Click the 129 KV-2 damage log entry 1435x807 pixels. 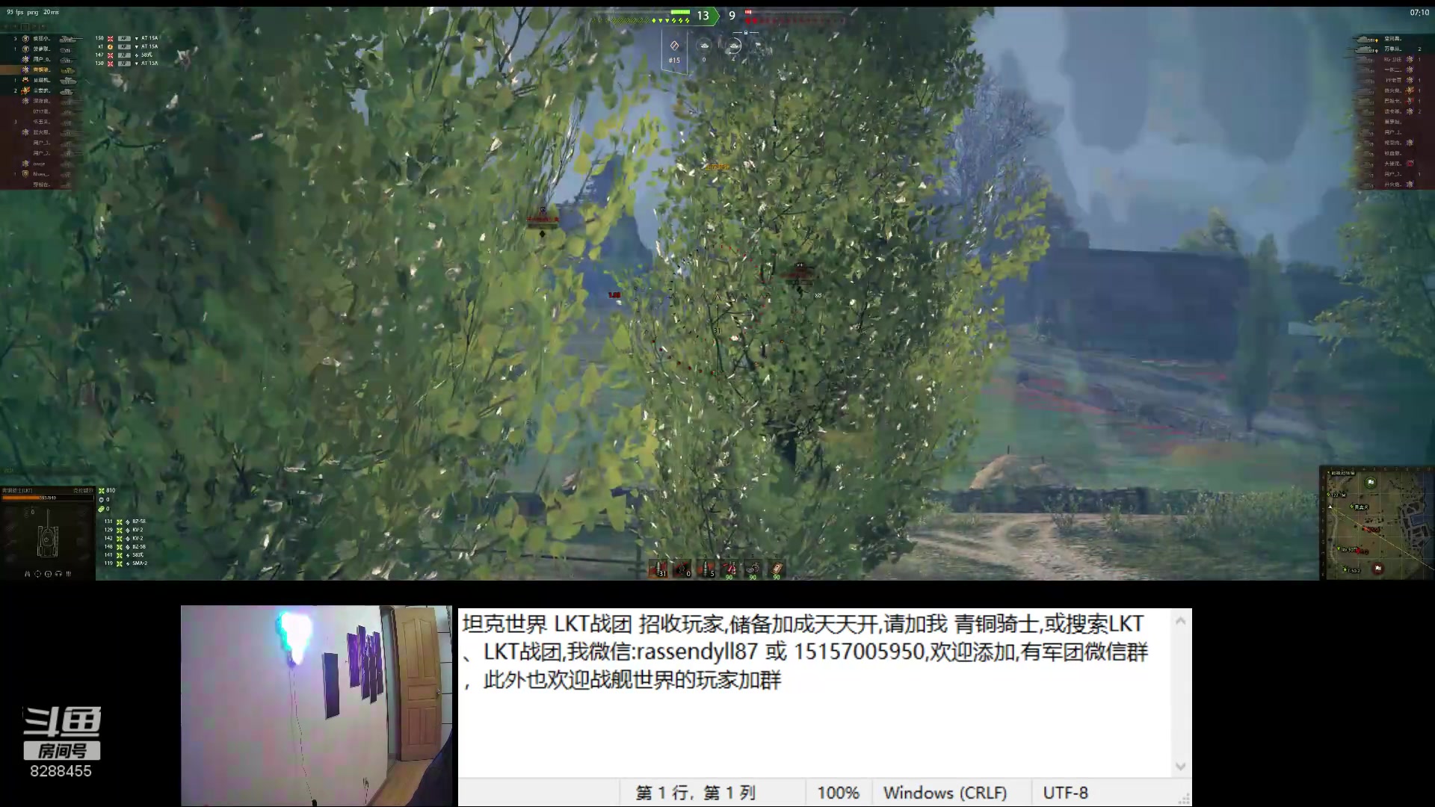coord(123,530)
